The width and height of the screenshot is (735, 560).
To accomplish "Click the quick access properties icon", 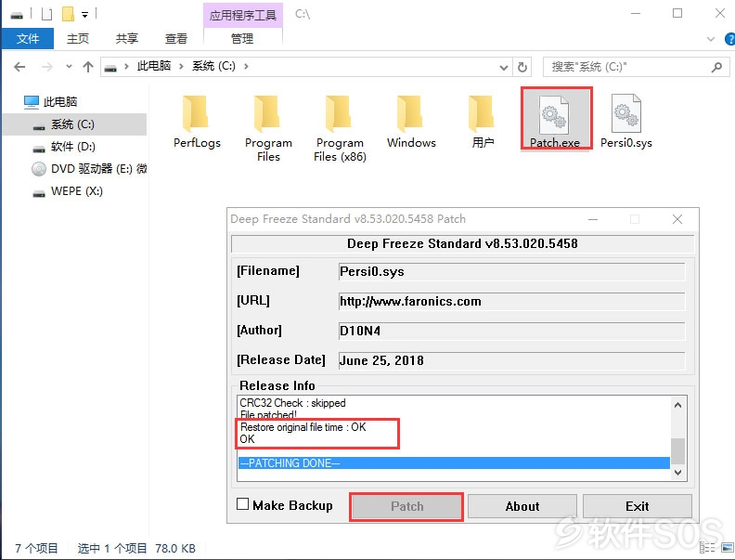I will click(46, 15).
